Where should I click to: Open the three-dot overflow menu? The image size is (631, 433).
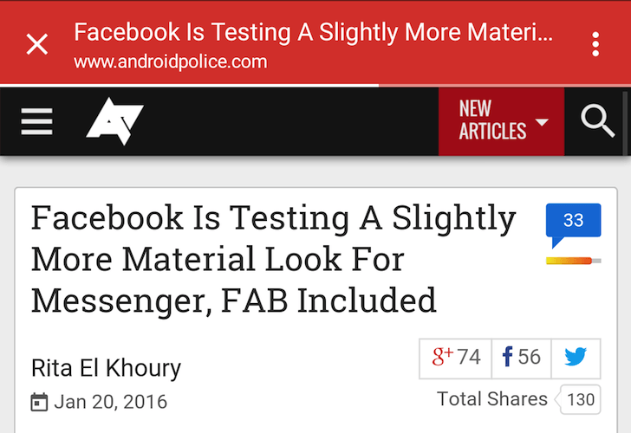coord(595,44)
